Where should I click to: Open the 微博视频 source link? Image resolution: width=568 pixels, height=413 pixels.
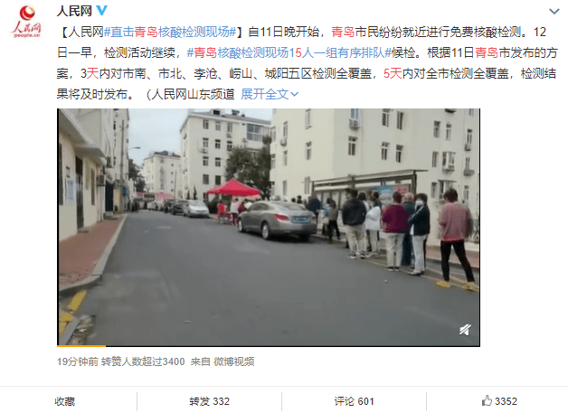[234, 361]
